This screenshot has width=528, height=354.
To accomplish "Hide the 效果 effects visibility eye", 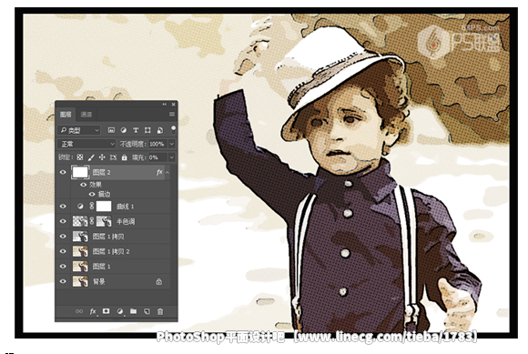I will tap(83, 185).
